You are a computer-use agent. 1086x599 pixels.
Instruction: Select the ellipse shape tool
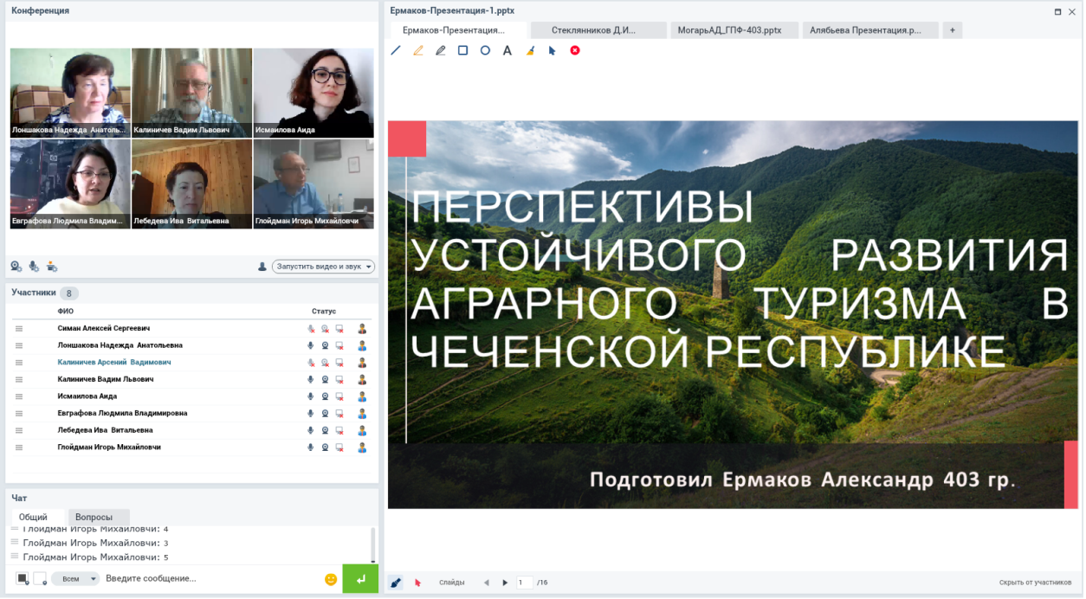[485, 50]
